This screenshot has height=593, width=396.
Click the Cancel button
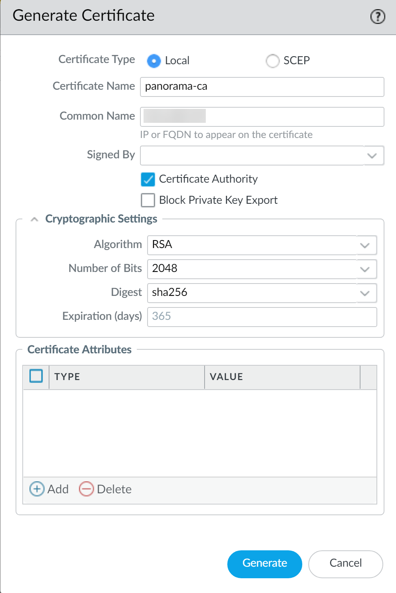[345, 563]
